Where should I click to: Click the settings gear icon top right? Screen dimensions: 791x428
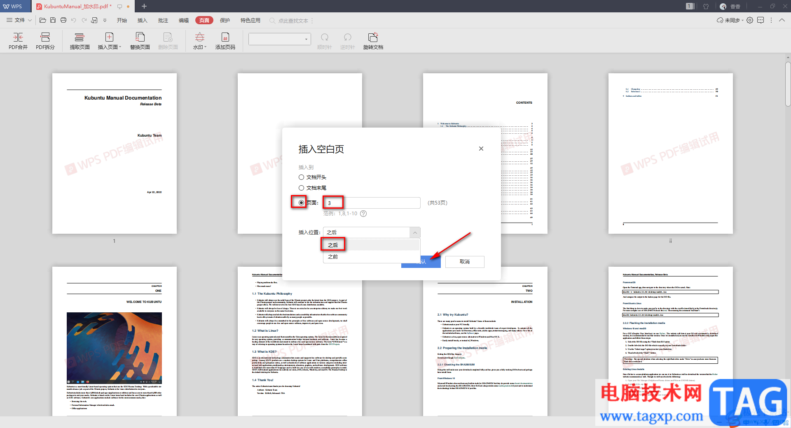tap(750, 20)
